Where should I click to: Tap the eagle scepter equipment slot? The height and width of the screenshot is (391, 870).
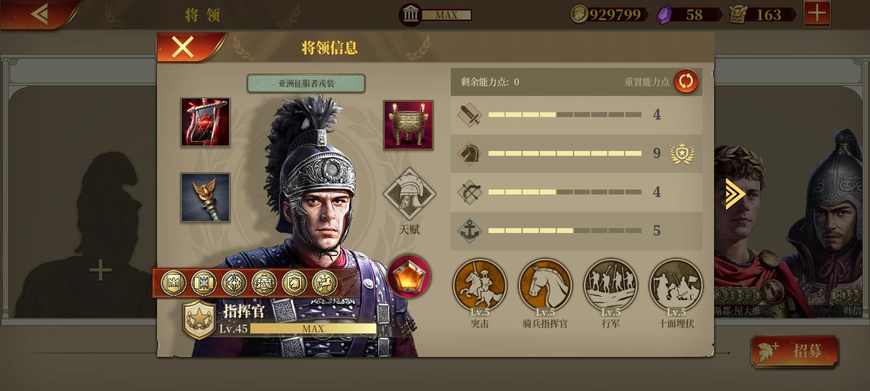click(205, 197)
